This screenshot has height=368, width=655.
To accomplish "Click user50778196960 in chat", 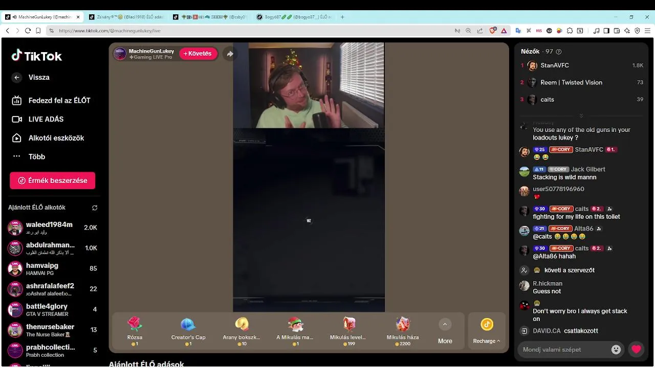I will click(x=558, y=189).
